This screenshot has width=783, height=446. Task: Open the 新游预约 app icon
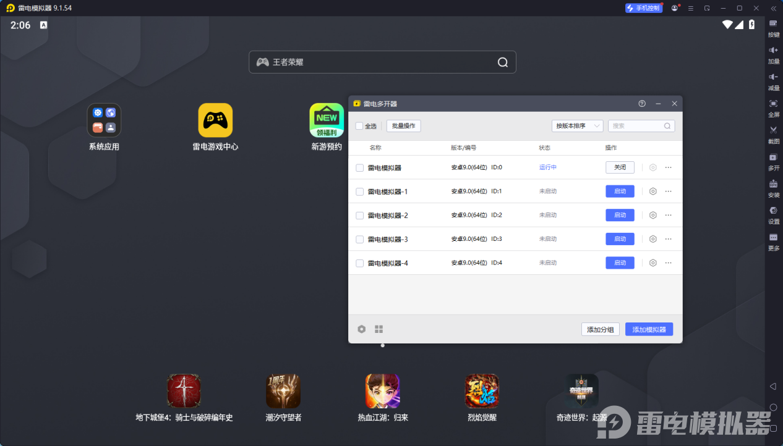327,120
